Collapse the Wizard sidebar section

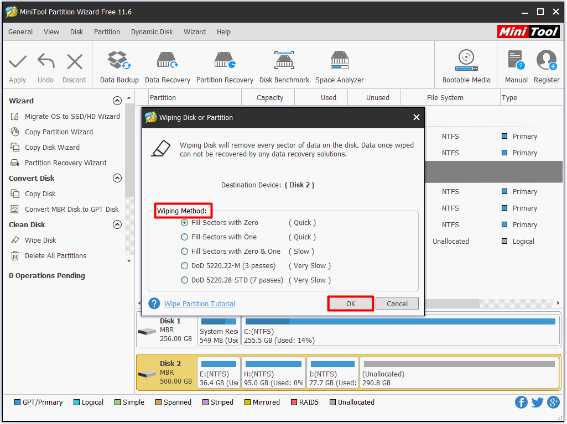(x=117, y=101)
